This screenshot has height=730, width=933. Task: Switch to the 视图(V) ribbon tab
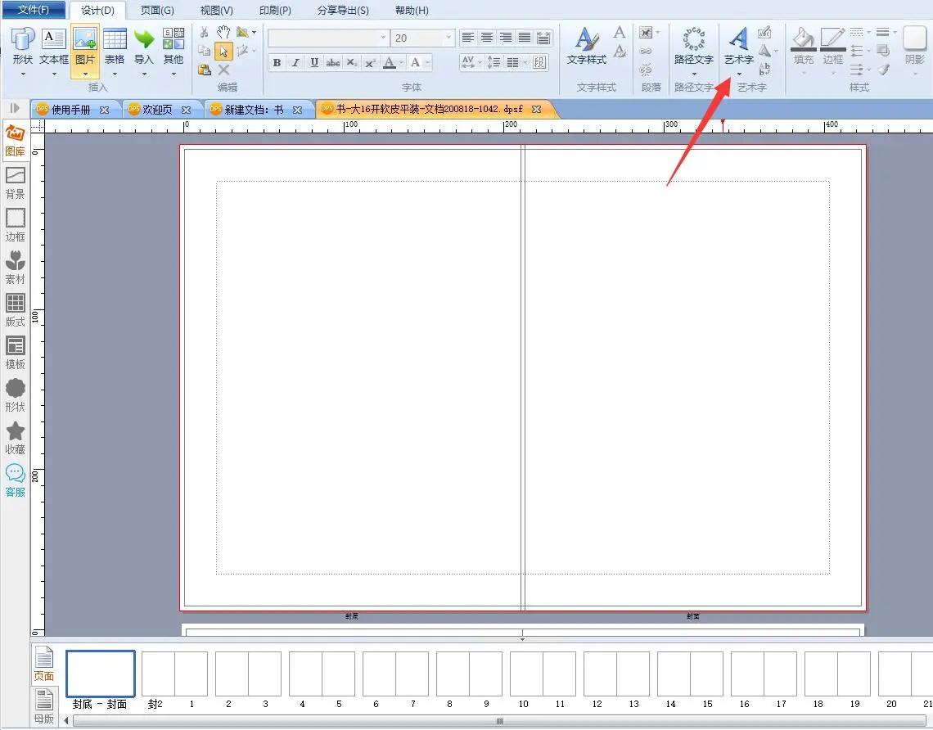(217, 11)
